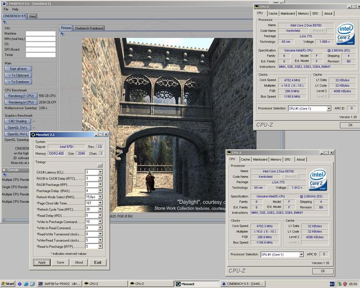Switch to SetFSB taskbar button
This screenshot has height=288, width=360.
[60, 284]
